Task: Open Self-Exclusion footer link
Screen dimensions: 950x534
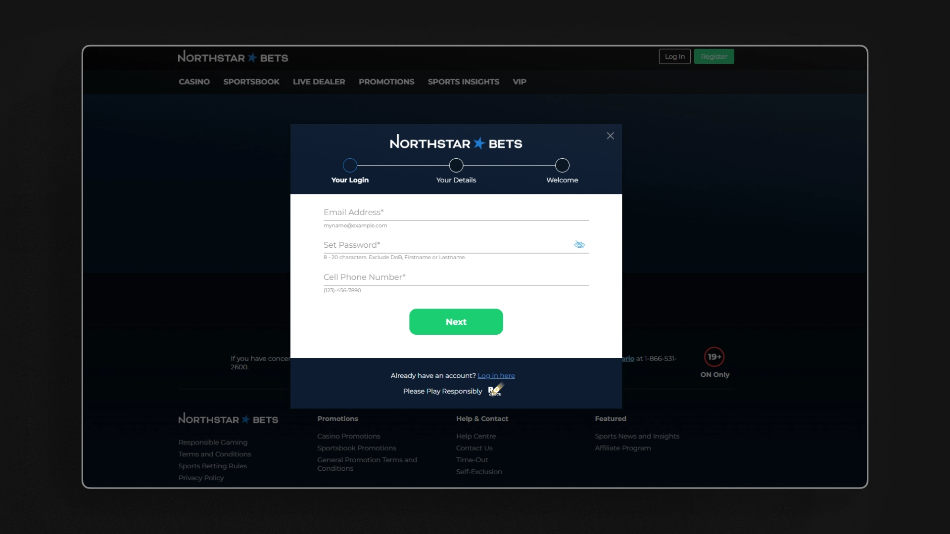Action: click(479, 472)
